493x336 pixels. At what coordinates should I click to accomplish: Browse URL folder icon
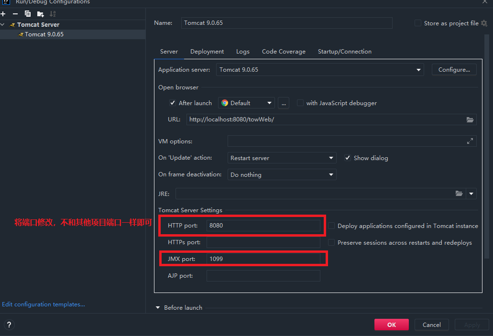tap(470, 119)
